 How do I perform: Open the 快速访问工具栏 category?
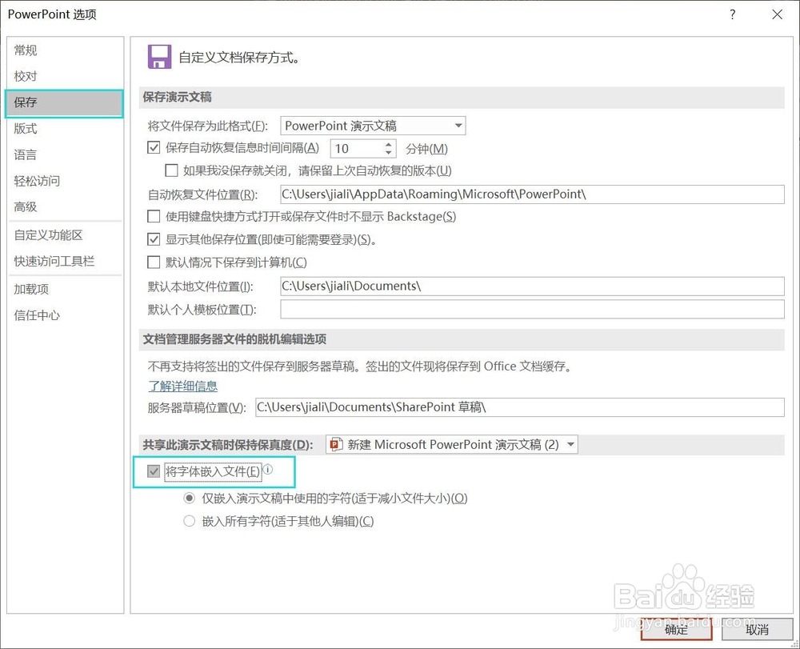pyautogui.click(x=54, y=261)
